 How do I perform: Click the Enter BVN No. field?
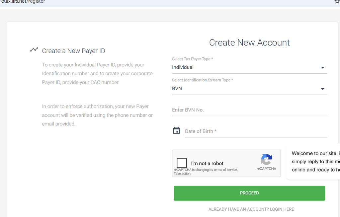249,110
